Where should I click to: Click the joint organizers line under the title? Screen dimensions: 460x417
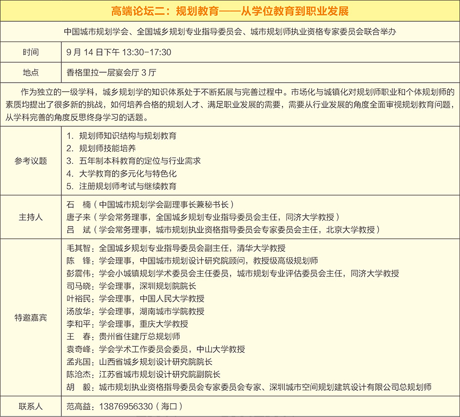click(230, 32)
